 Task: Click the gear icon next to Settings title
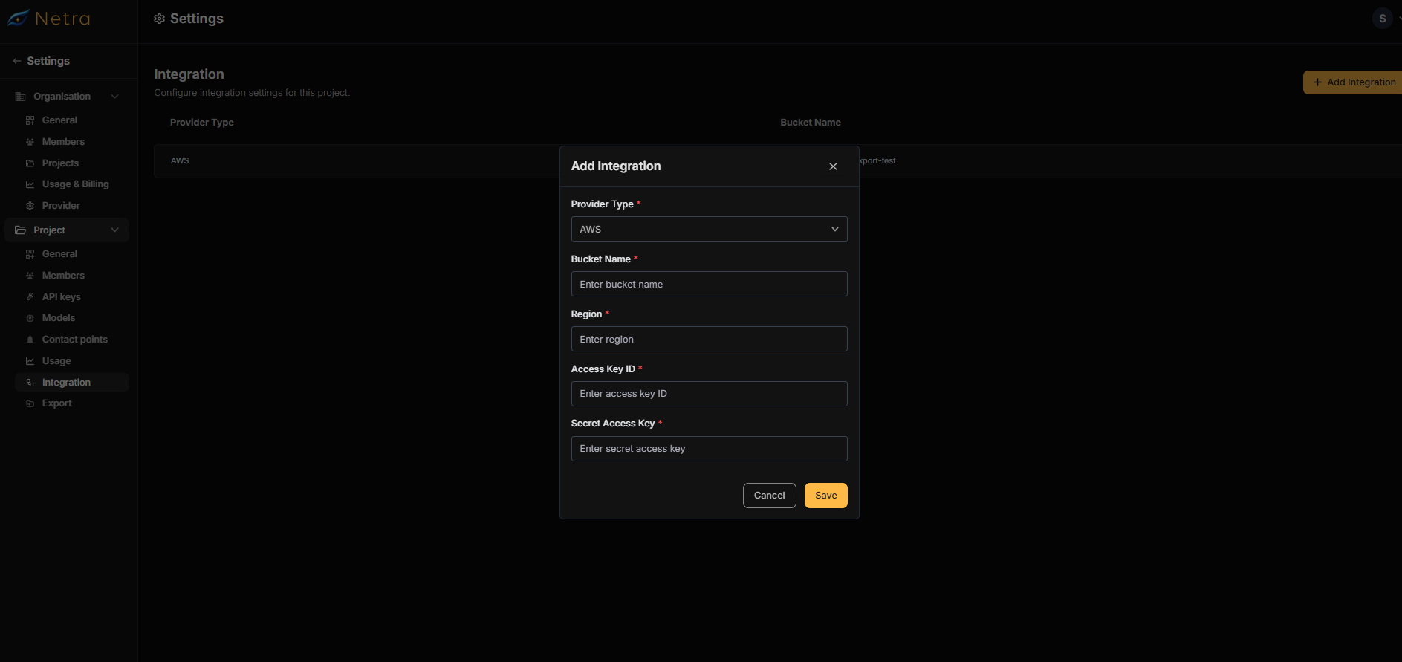[159, 19]
